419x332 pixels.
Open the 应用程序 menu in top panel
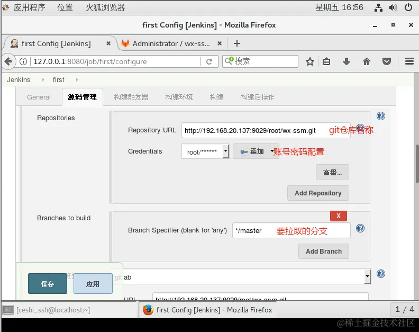coord(29,7)
